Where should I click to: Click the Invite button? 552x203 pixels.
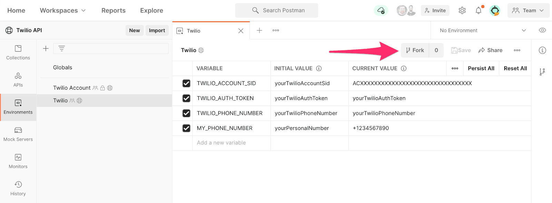point(435,10)
